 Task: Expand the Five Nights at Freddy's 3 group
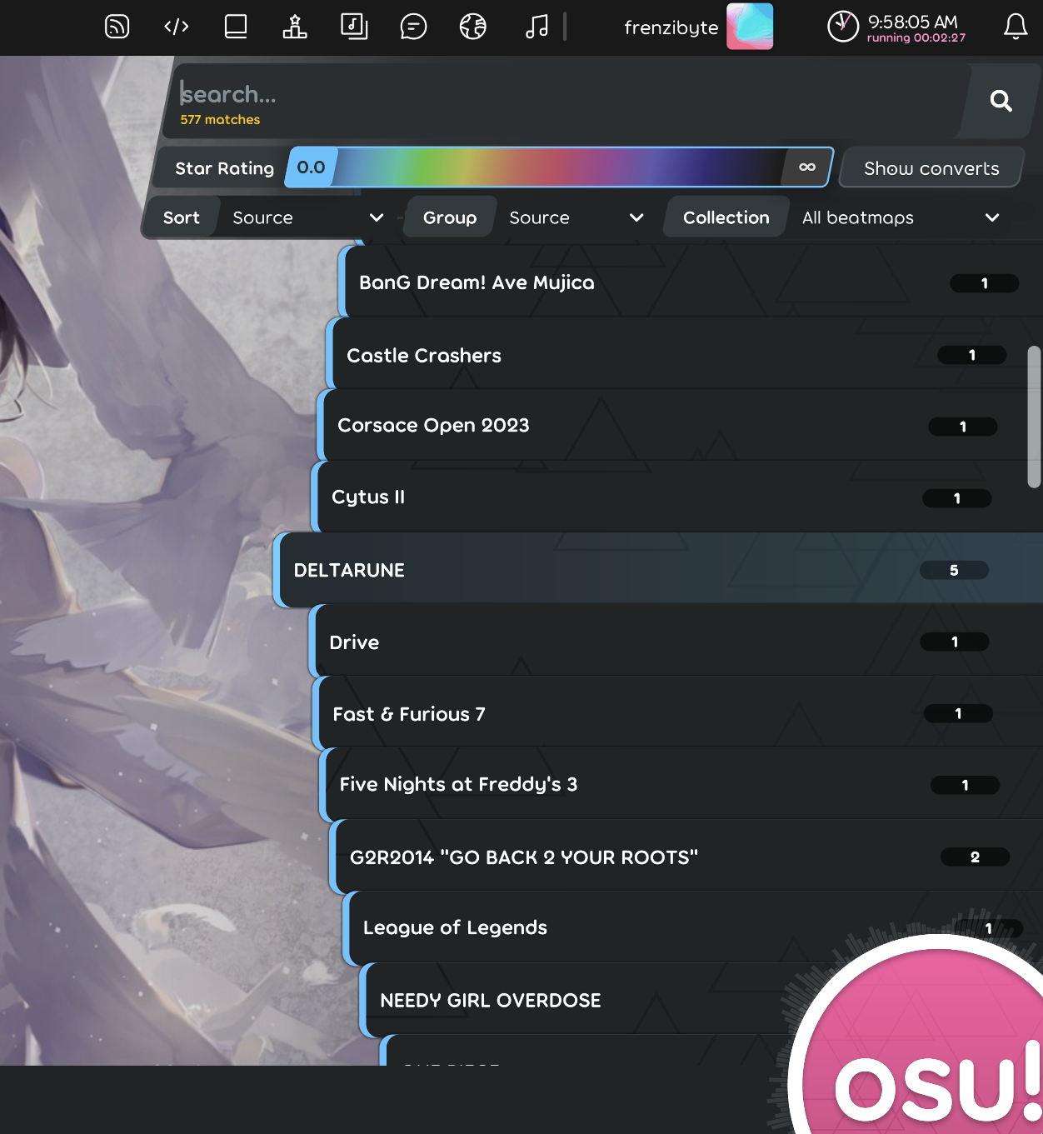(681, 785)
